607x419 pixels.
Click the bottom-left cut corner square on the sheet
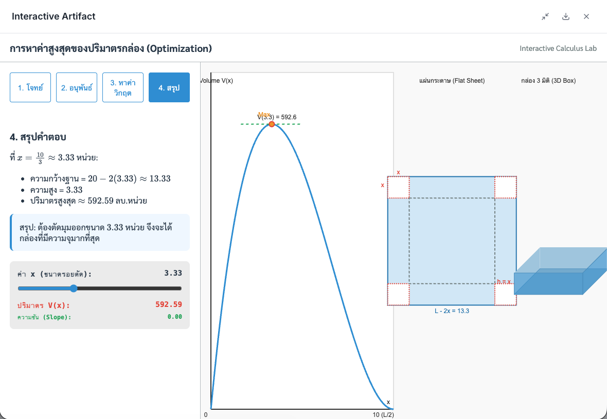(x=398, y=295)
